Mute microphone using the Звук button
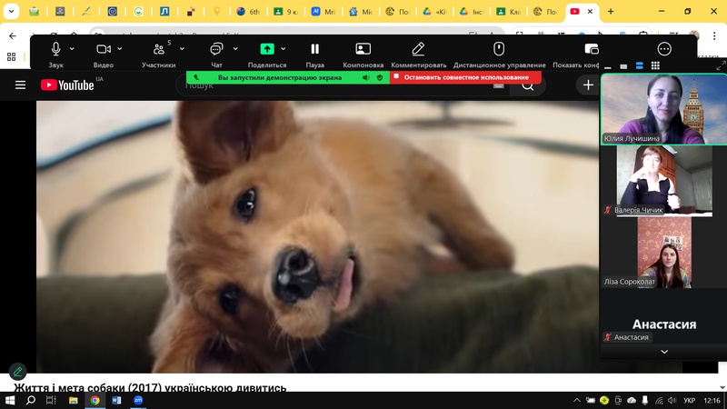 tap(56, 49)
